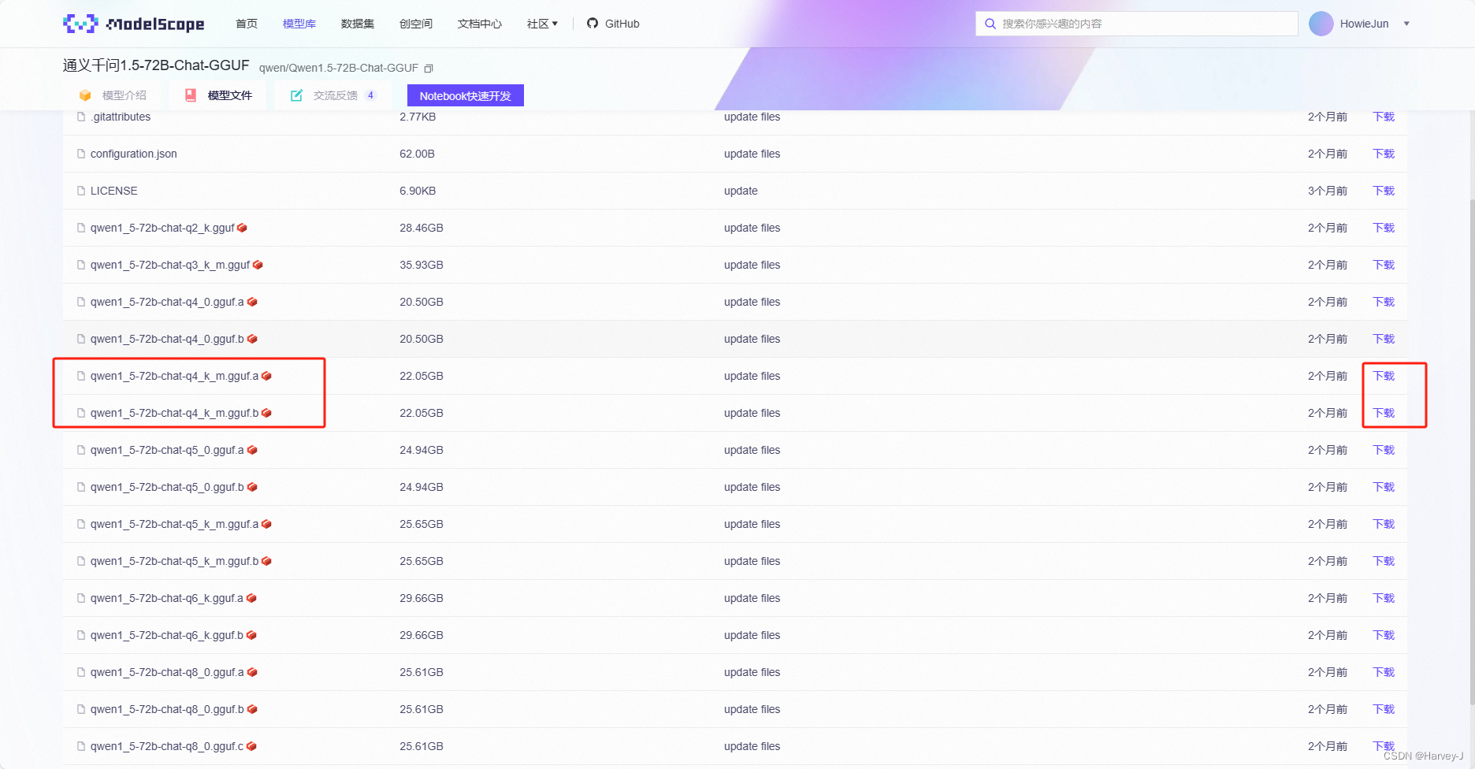Viewport: 1475px width, 769px height.
Task: Click size cell 35.93GB
Action: click(422, 265)
